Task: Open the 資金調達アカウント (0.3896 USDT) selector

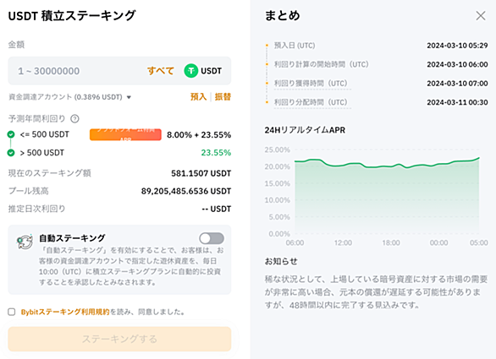Action: click(x=70, y=97)
